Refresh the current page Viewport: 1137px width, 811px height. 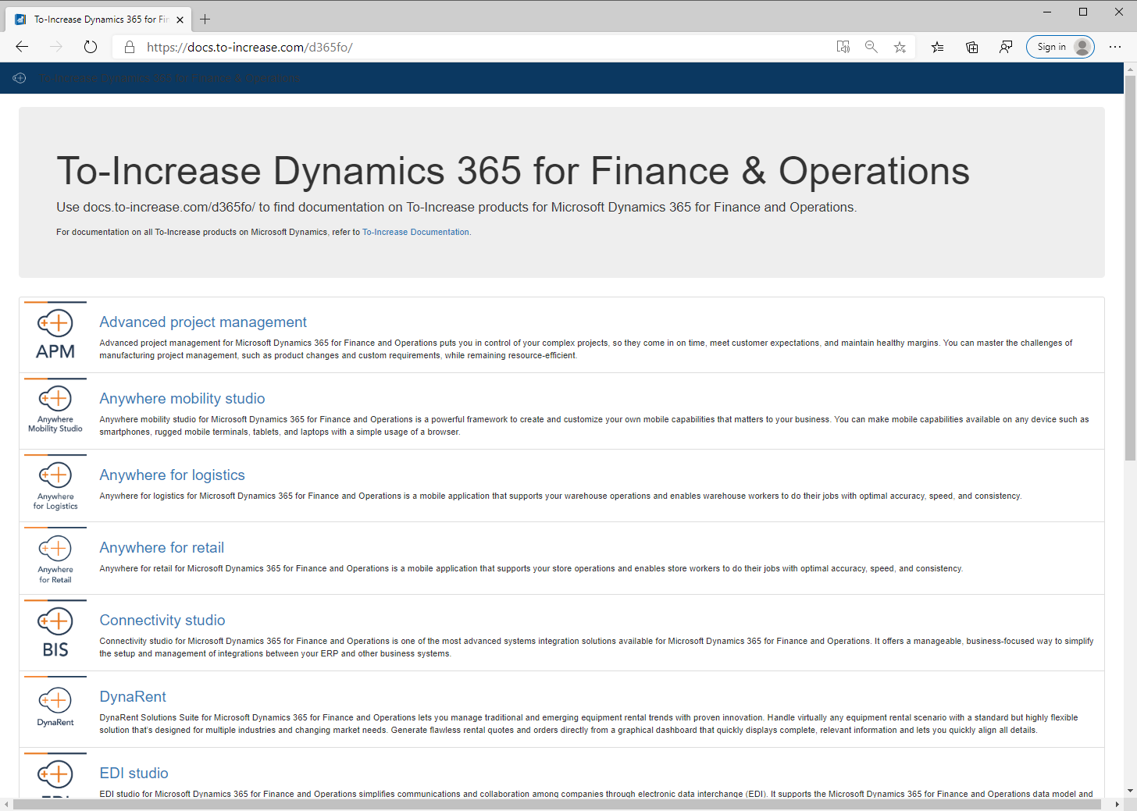click(91, 47)
